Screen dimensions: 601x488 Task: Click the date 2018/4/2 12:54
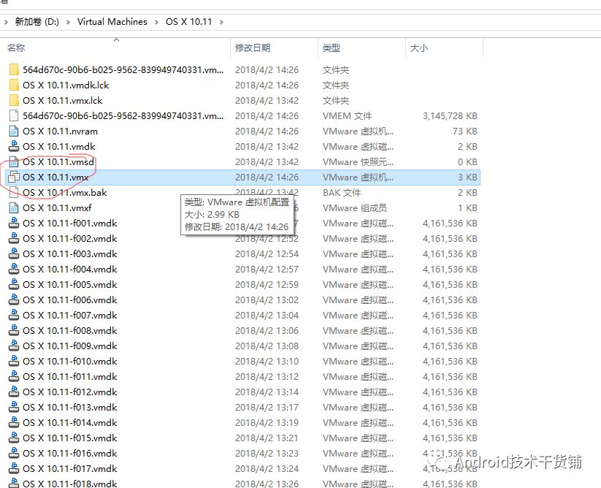(x=267, y=253)
